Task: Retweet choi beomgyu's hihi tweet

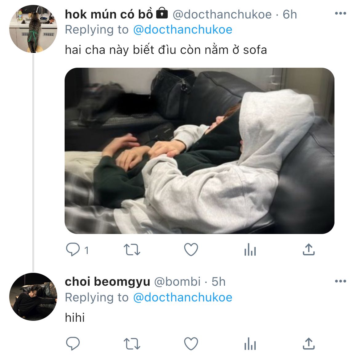Action: click(x=132, y=343)
